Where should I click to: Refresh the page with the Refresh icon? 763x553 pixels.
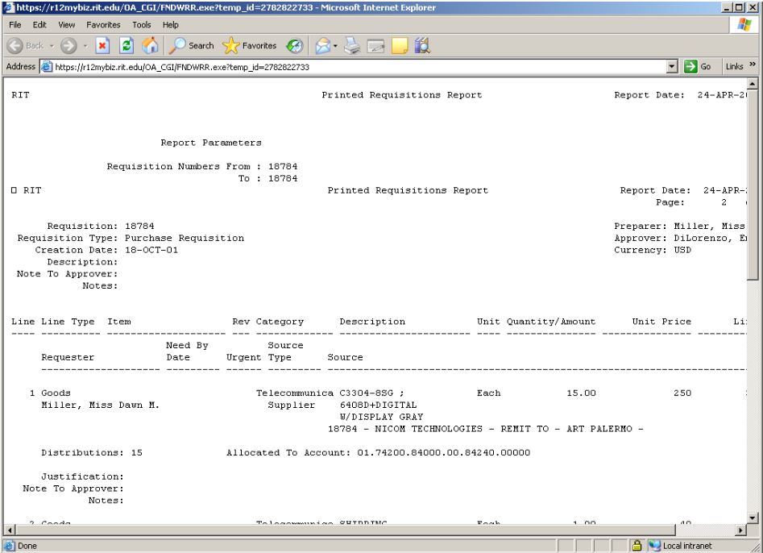coord(127,46)
